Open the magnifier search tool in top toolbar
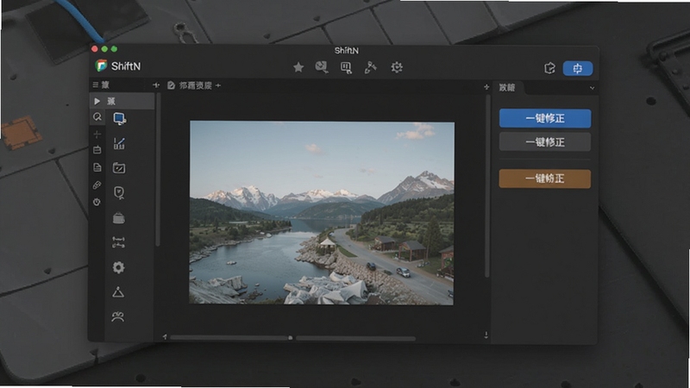This screenshot has height=388, width=690. coord(322,67)
